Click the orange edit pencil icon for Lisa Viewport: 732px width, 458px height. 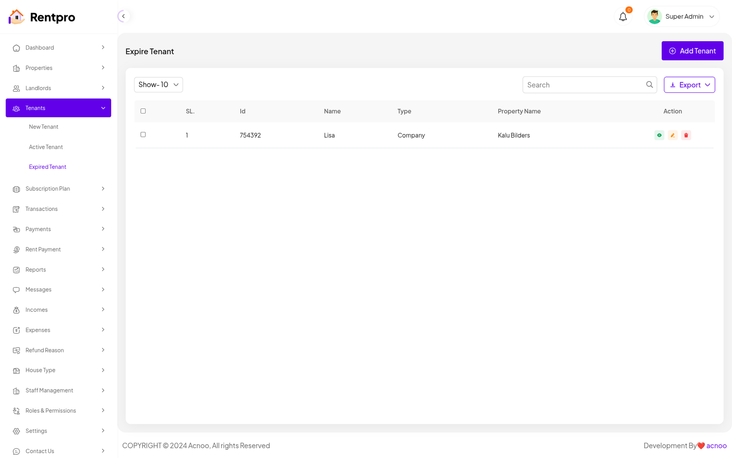pyautogui.click(x=673, y=135)
